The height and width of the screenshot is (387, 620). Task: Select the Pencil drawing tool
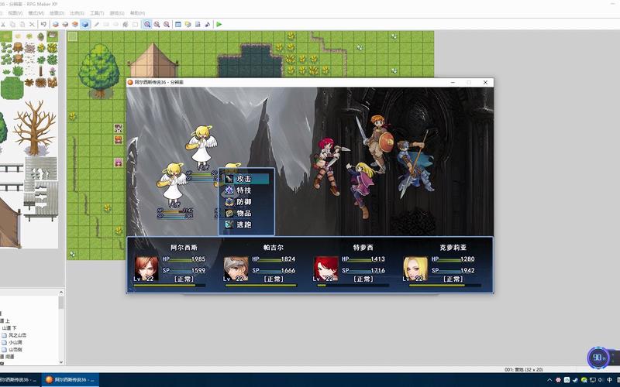[96, 25]
